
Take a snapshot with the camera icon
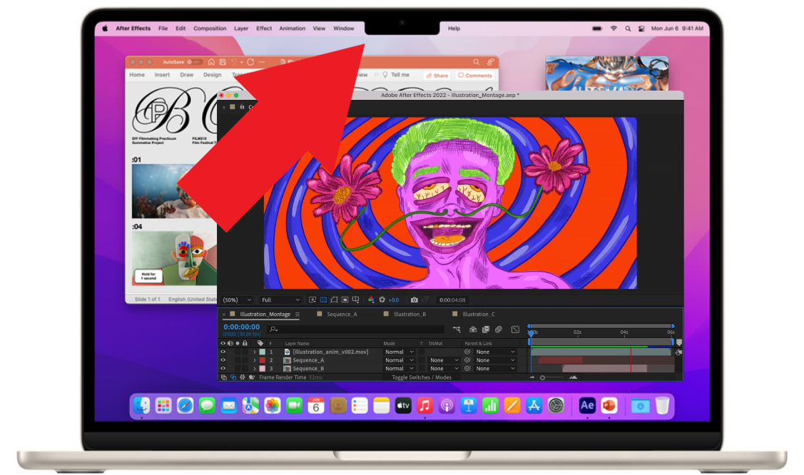tap(414, 300)
